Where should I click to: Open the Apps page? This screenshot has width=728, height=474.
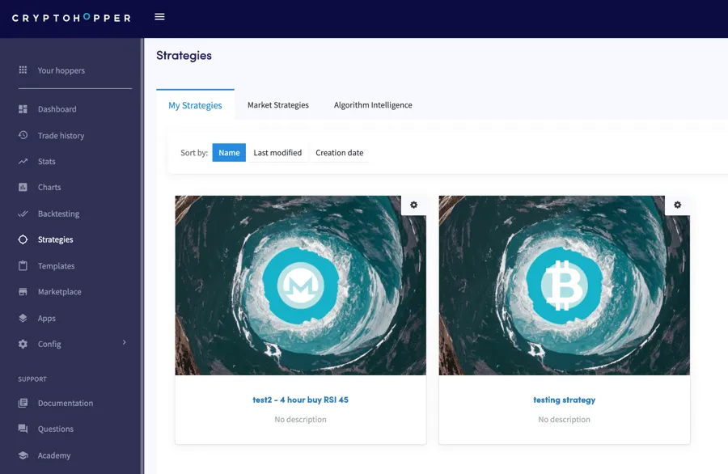point(46,319)
